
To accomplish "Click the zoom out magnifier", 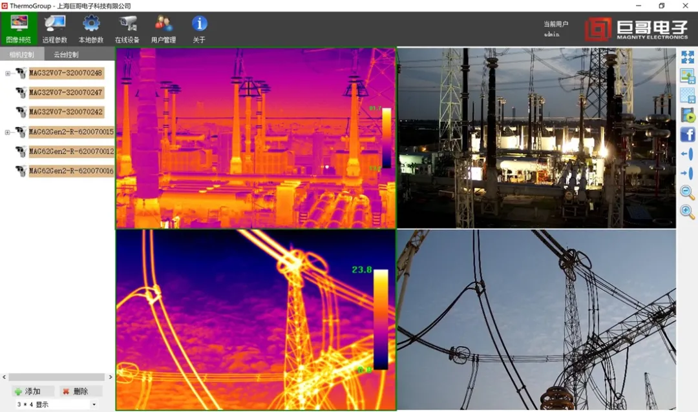I will tap(688, 192).
